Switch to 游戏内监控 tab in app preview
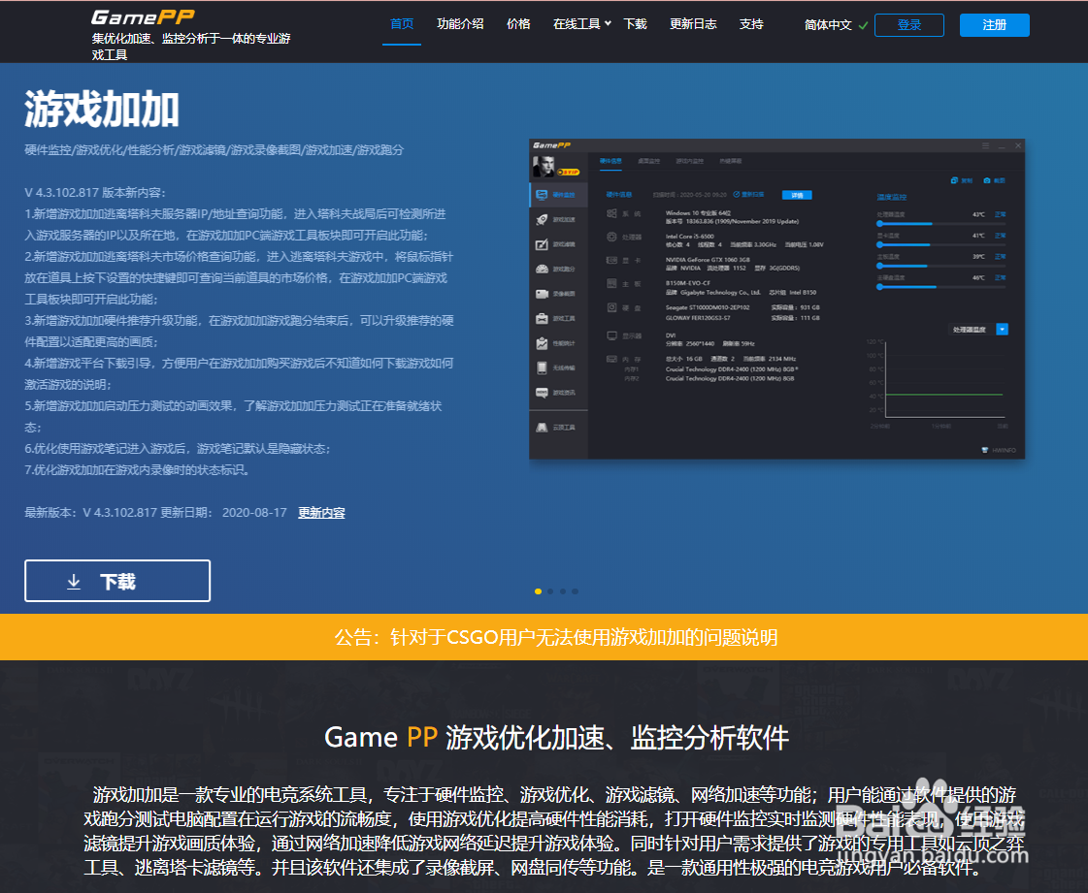1088x893 pixels. coord(690,161)
